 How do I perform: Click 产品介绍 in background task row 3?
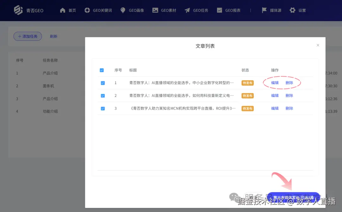point(50,99)
